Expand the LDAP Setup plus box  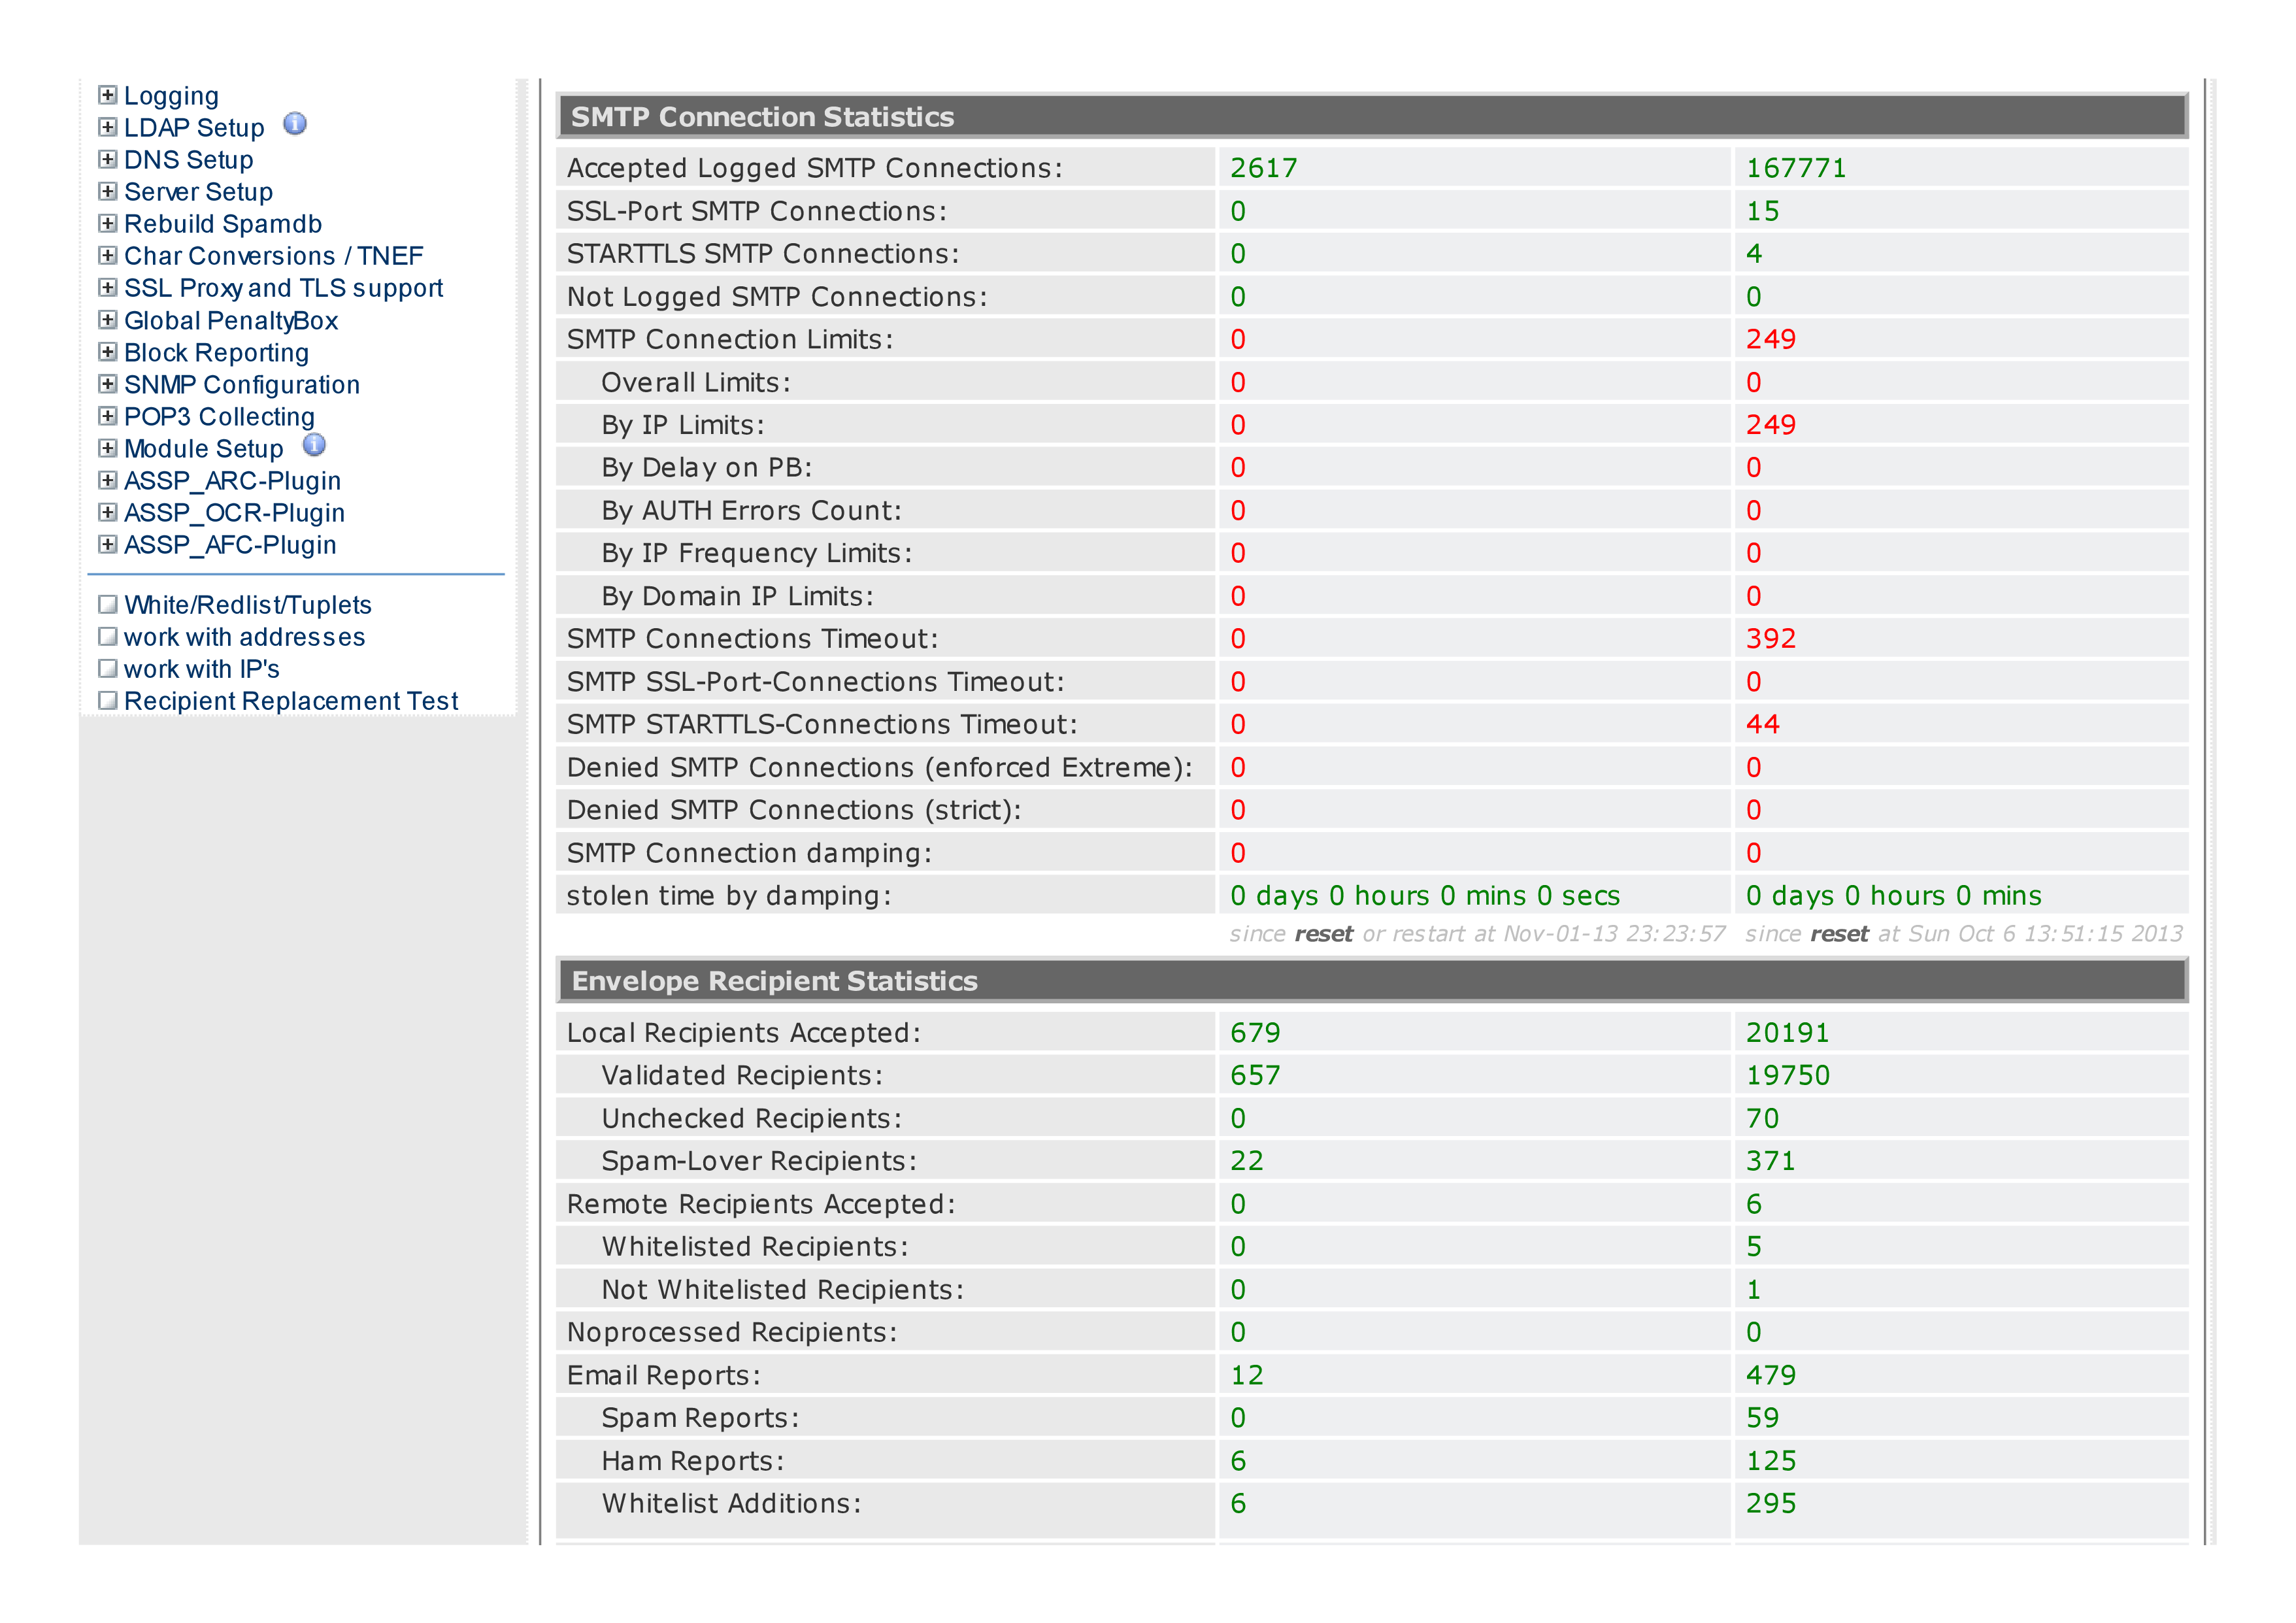click(108, 127)
